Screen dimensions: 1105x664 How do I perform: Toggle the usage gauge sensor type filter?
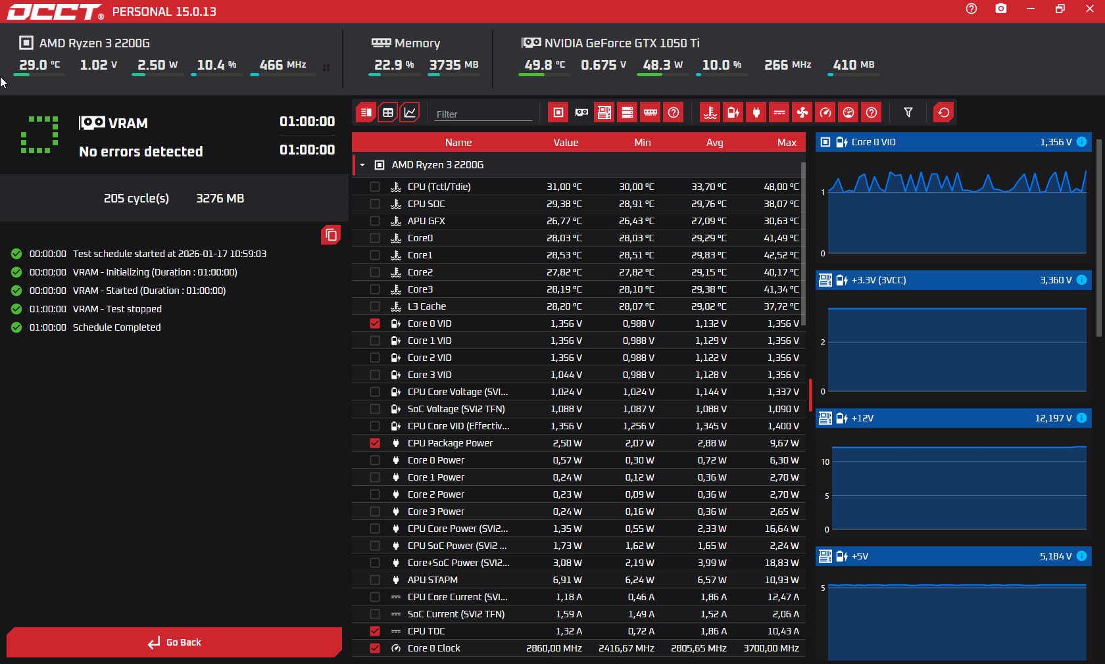848,112
